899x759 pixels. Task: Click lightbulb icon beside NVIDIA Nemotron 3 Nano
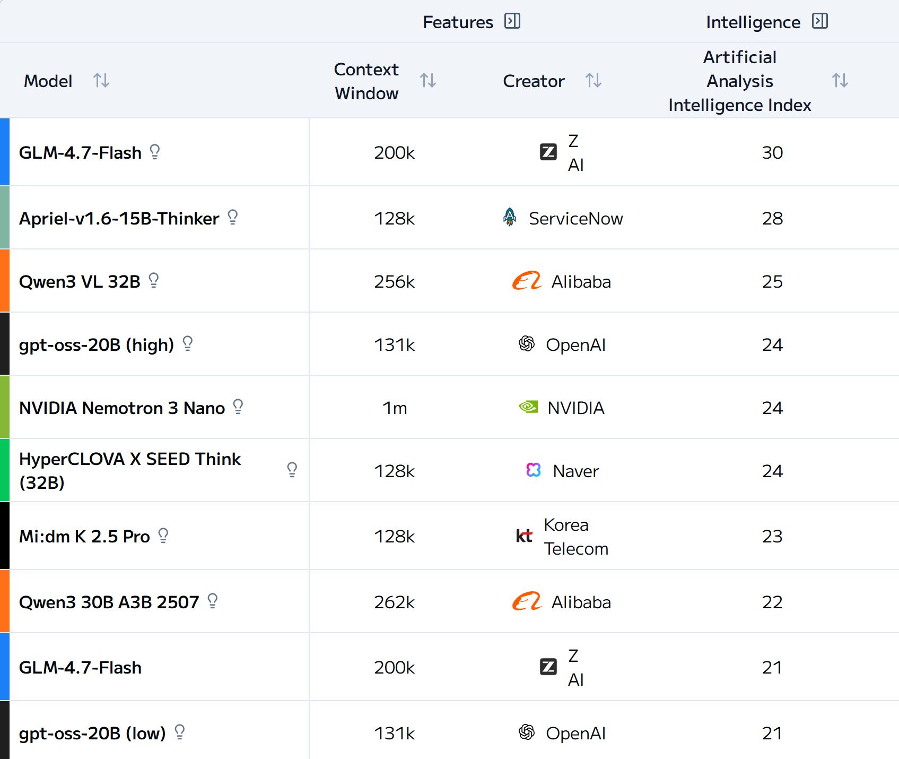(238, 407)
